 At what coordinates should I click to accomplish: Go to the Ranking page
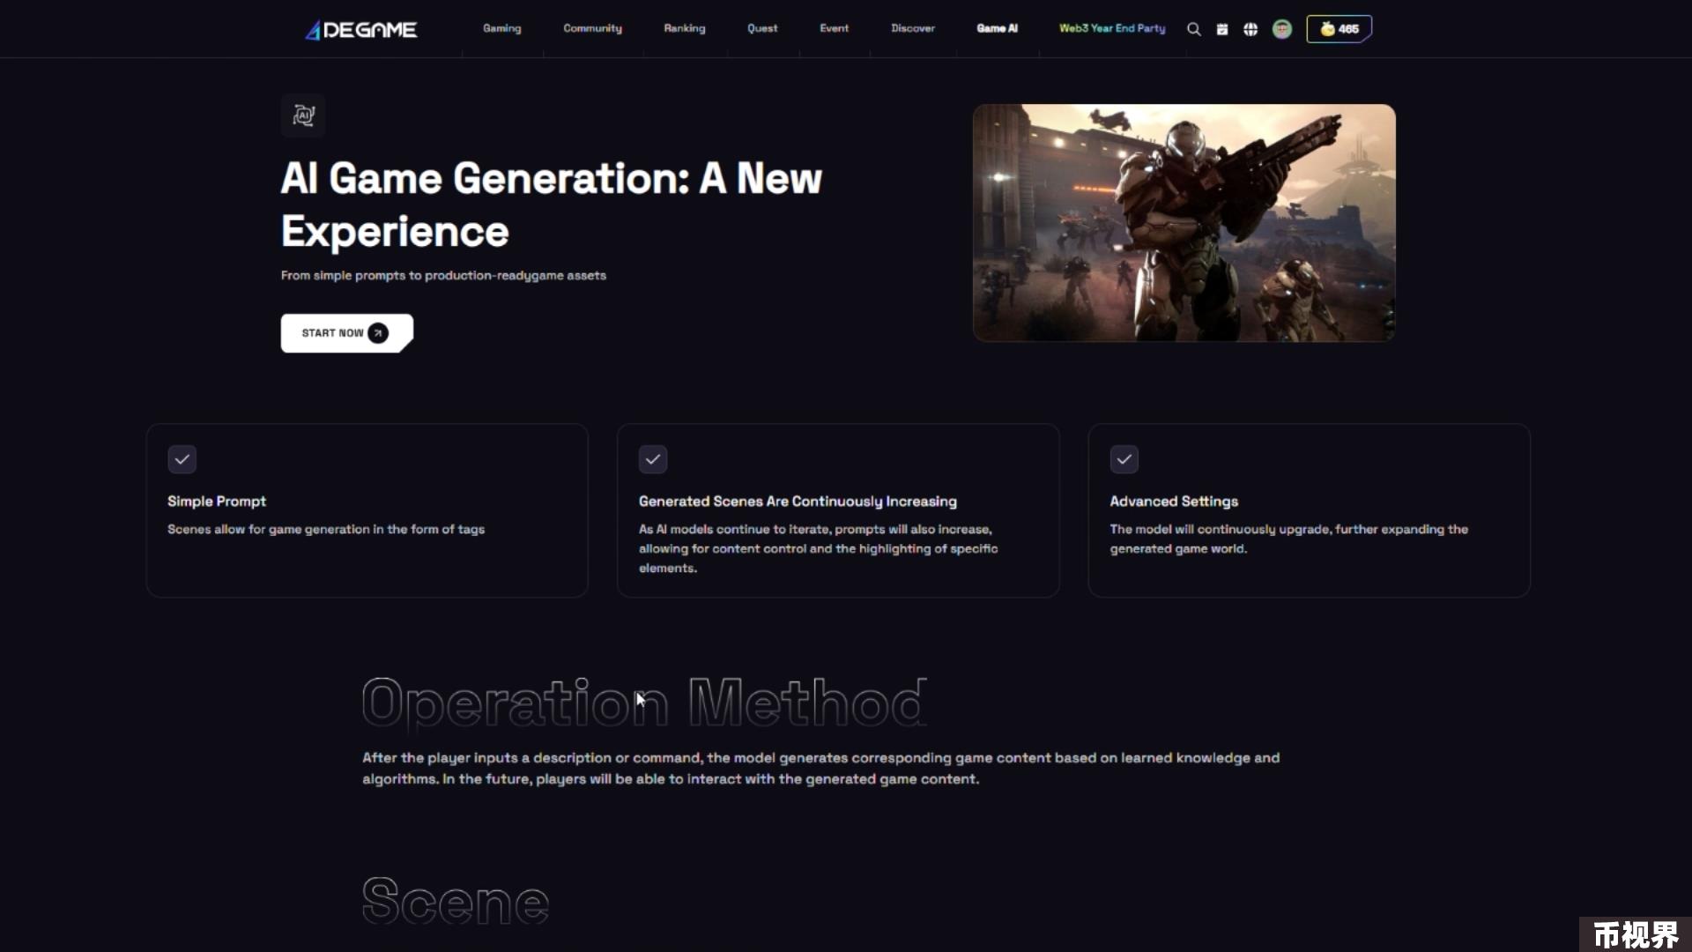coord(685,28)
